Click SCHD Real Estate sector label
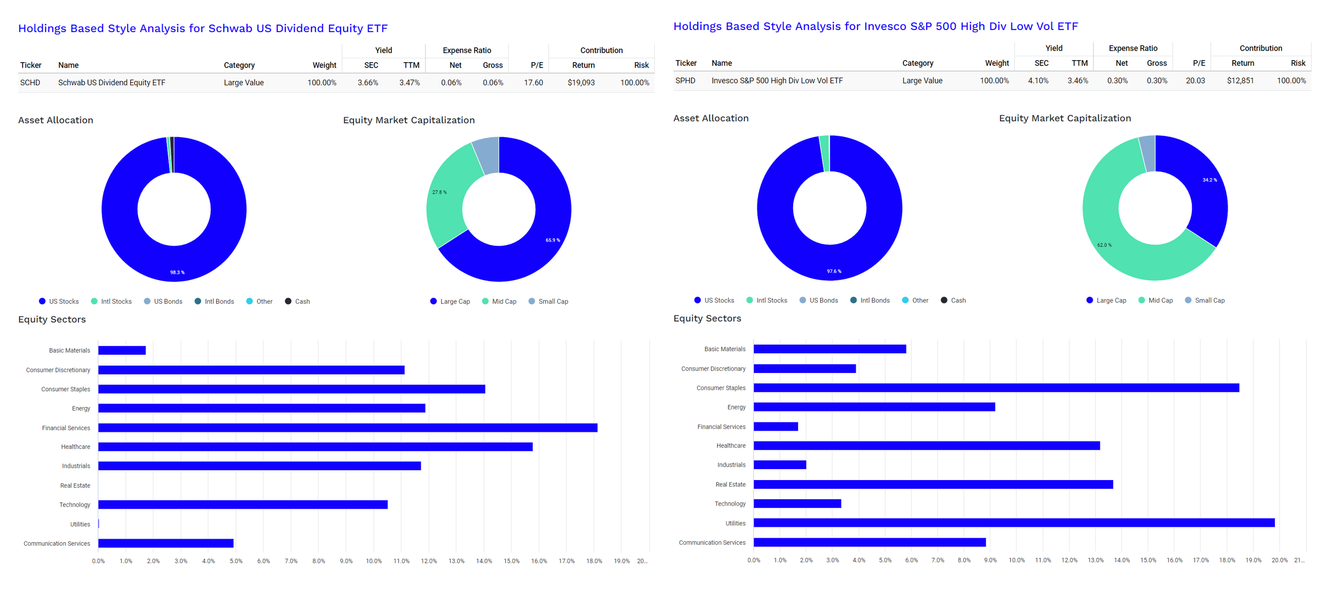Image resolution: width=1334 pixels, height=593 pixels. click(x=75, y=486)
